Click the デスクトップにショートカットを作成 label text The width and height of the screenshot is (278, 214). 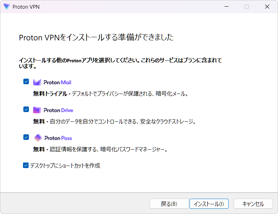point(65,166)
